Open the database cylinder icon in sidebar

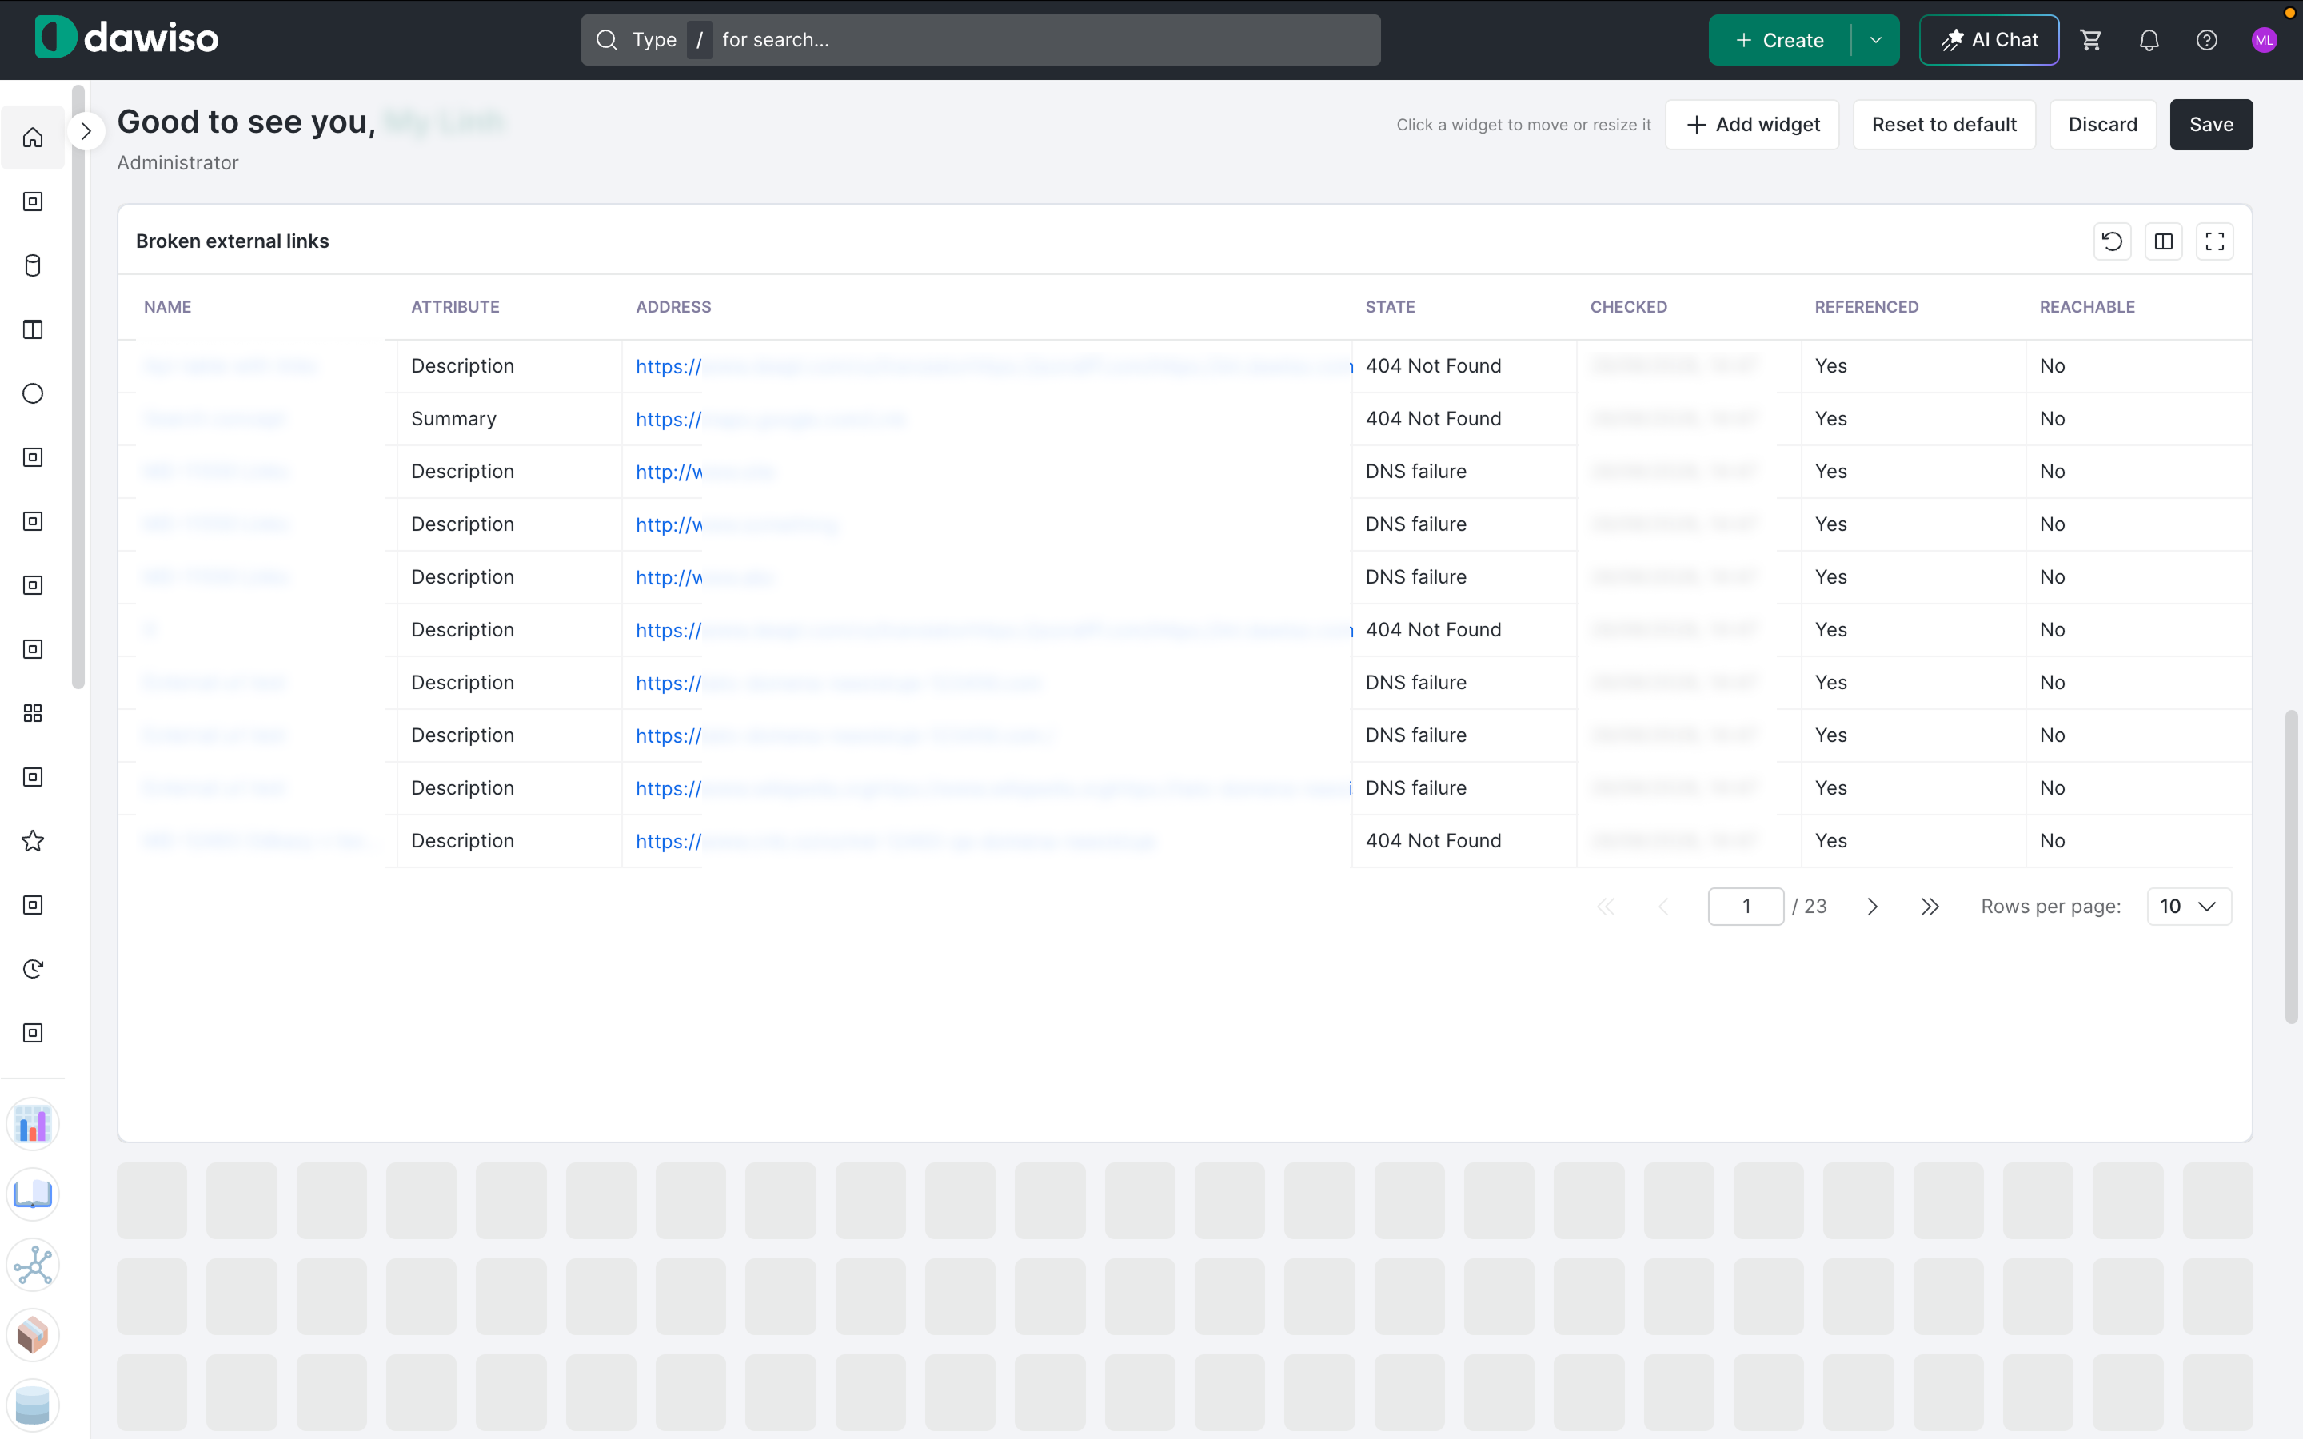pyautogui.click(x=32, y=265)
